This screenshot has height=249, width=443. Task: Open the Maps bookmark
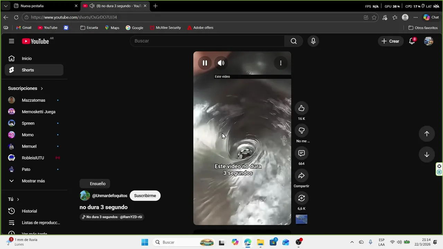(112, 28)
